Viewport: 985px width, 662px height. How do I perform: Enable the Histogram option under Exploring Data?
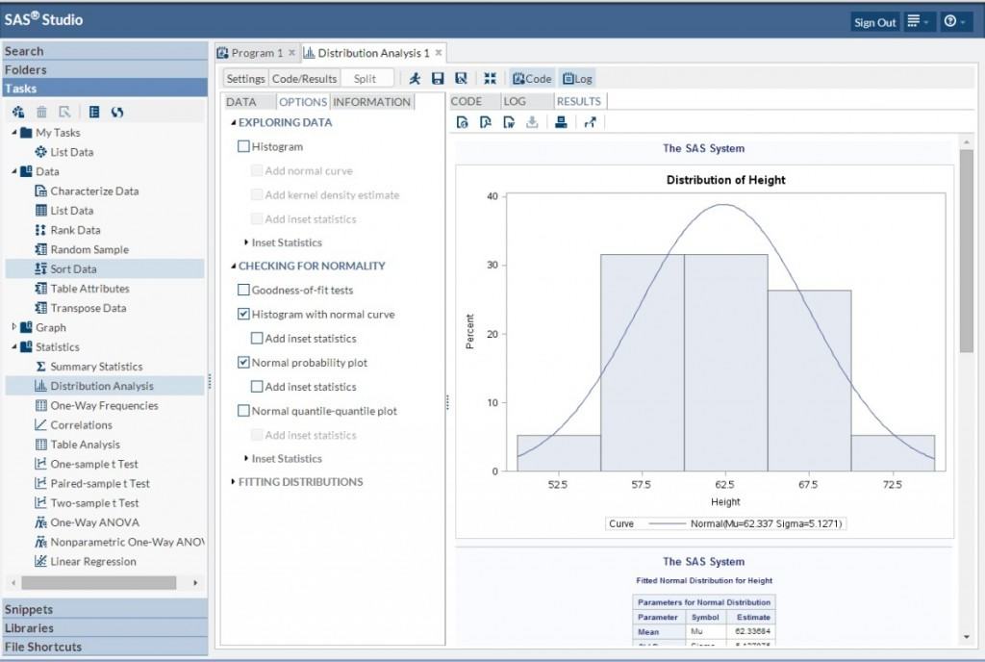tap(243, 145)
